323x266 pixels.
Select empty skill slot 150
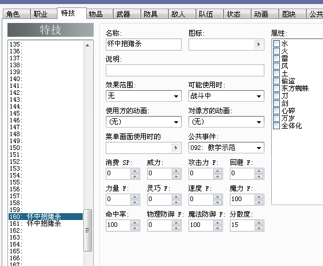click(x=46, y=148)
